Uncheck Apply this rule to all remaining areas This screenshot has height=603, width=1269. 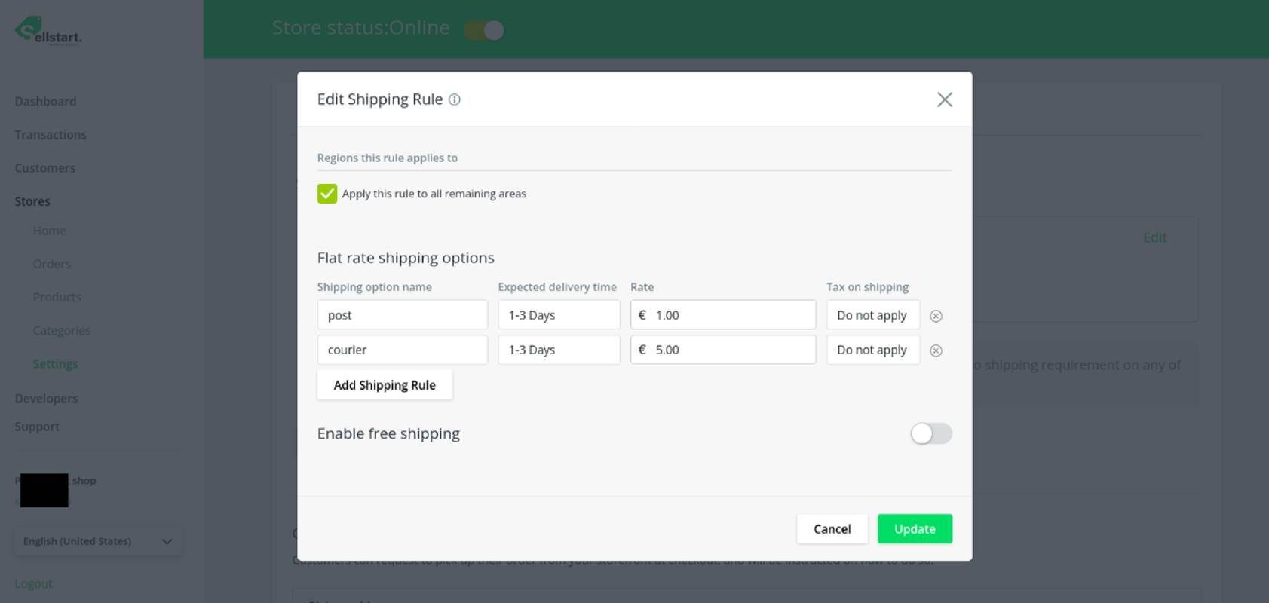click(x=327, y=194)
